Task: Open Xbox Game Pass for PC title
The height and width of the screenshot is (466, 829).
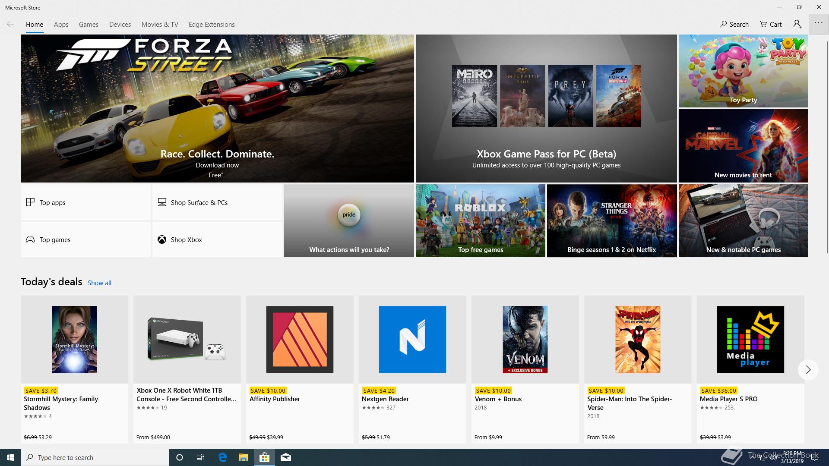Action: (x=546, y=154)
